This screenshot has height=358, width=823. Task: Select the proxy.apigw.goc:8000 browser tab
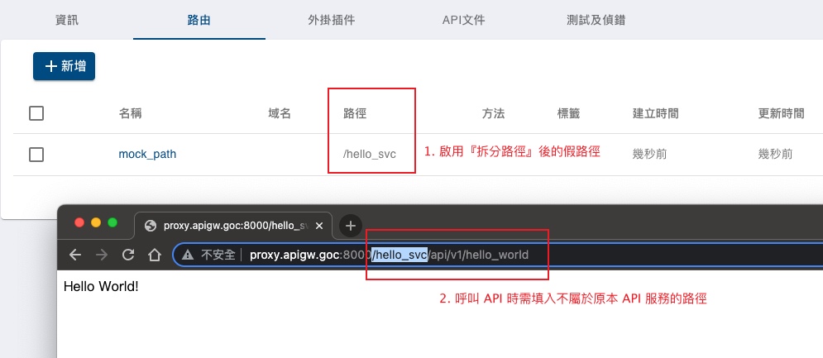(233, 227)
